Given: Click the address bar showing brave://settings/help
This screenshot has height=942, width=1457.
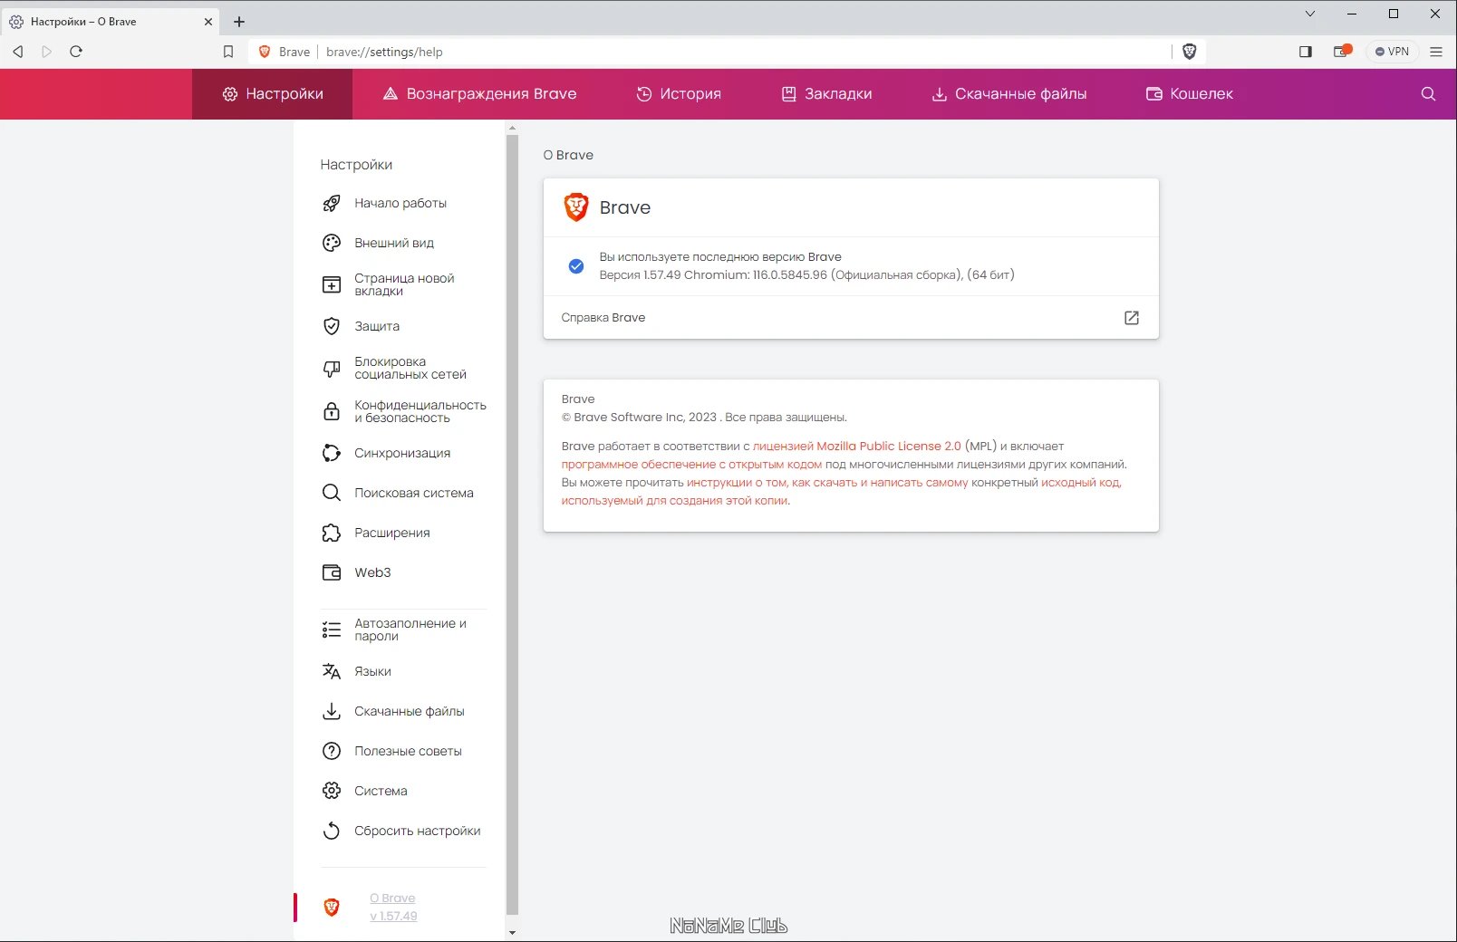Looking at the screenshot, I should click(384, 52).
